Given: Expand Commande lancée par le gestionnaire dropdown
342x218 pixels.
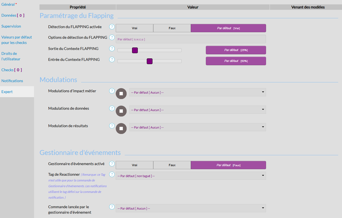Looking at the screenshot, I should tap(191, 208).
